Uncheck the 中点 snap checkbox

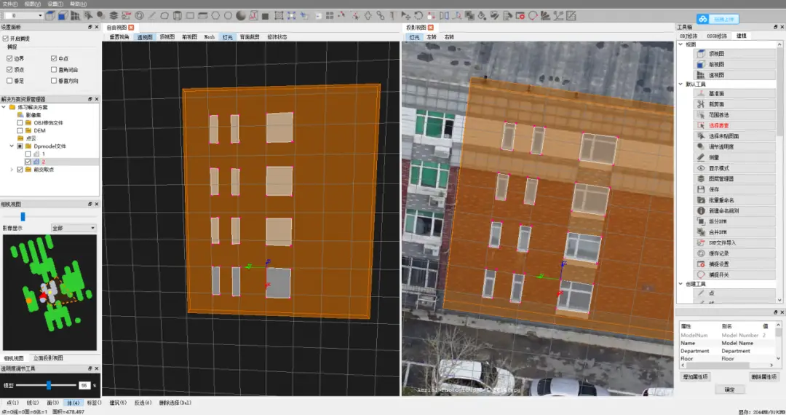click(54, 59)
